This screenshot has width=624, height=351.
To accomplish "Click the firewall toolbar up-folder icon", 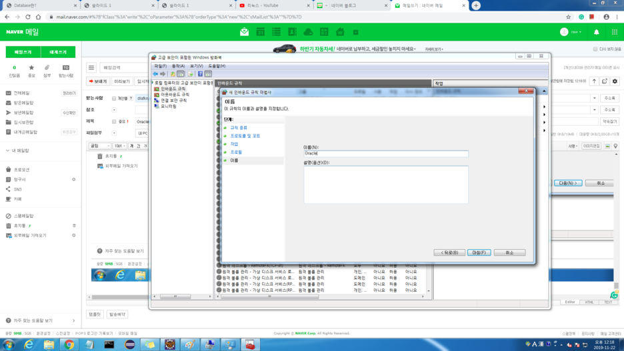I will click(173, 74).
